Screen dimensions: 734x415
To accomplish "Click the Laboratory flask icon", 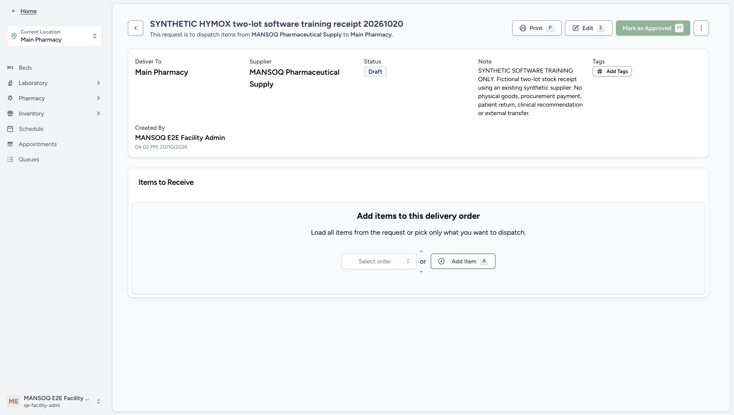I will coord(10,83).
